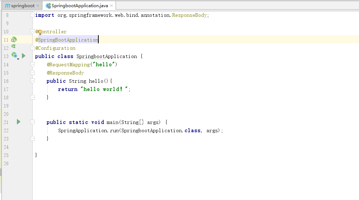Click the intention lightbulb on line 10

(x=40, y=32)
